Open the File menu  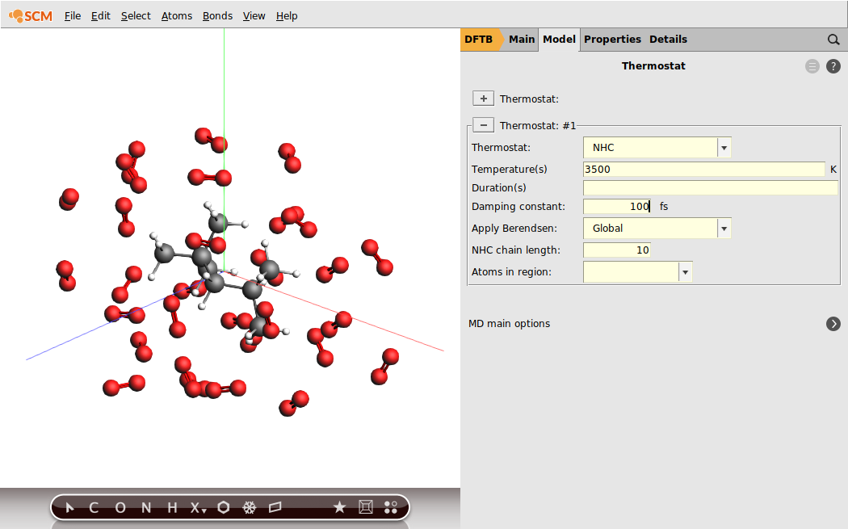click(73, 16)
